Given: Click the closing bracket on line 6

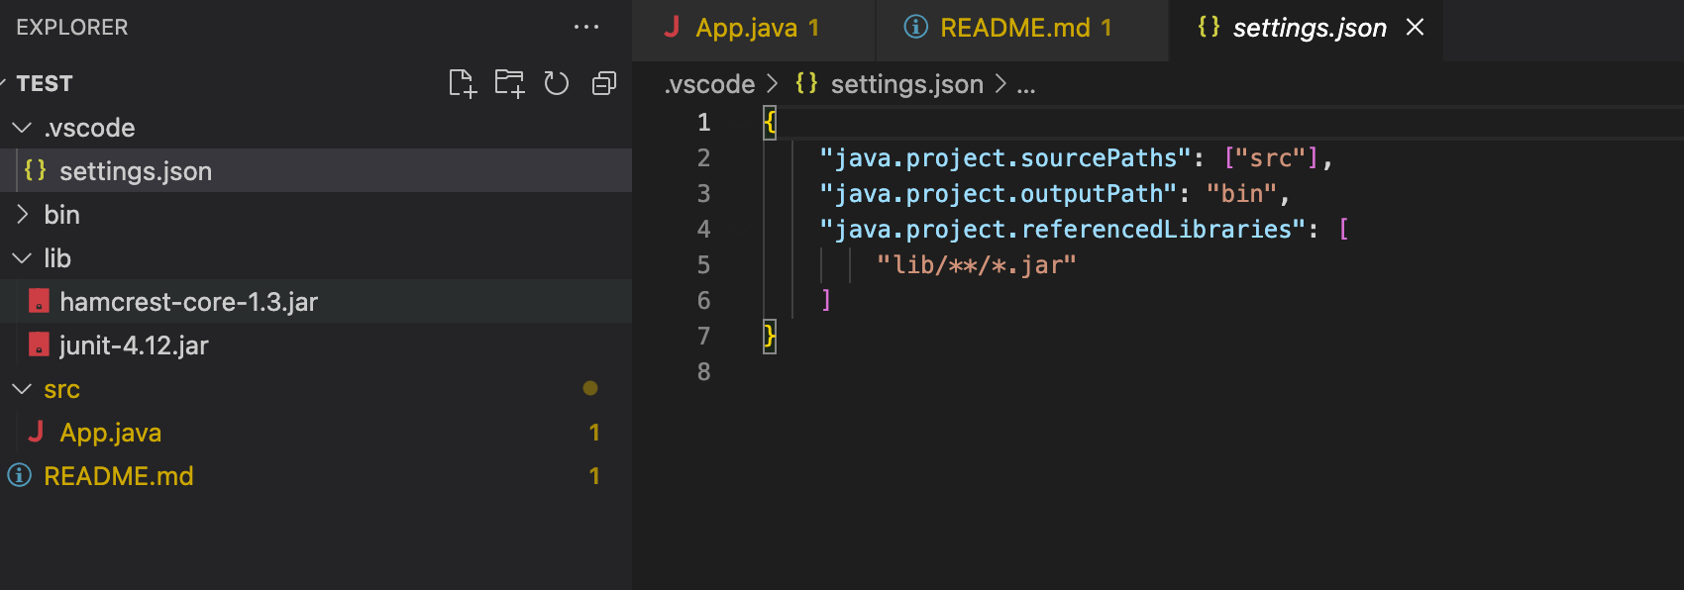Looking at the screenshot, I should tap(826, 300).
